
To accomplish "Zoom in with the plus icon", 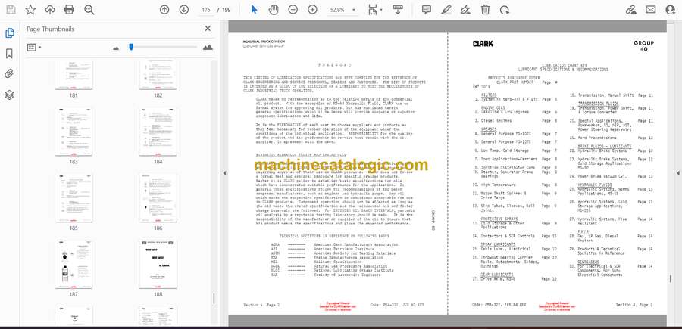I will 313,10.
